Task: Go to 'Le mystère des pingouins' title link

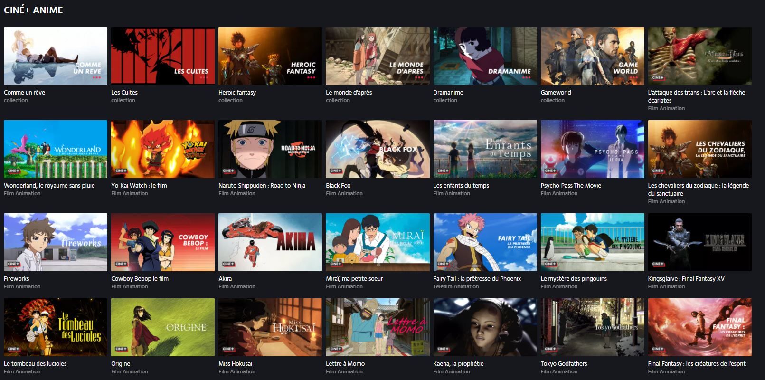Action: coord(574,278)
